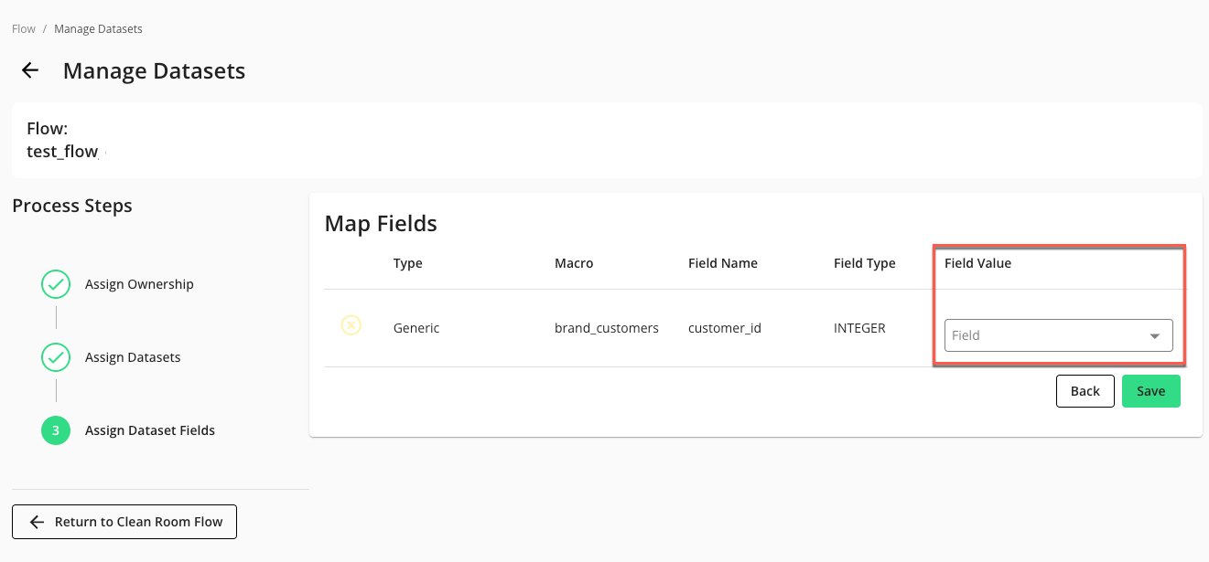The height and width of the screenshot is (562, 1209).
Task: Click the green checkmark for Assign Ownership
Action: tap(56, 284)
